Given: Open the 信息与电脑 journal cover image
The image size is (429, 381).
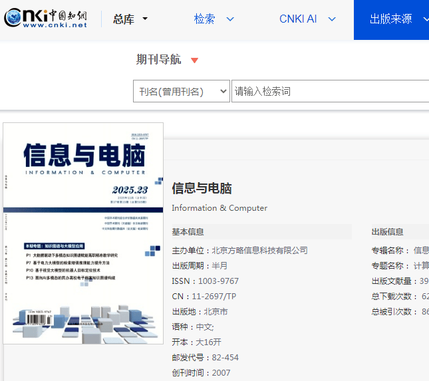Looking at the screenshot, I should 83,233.
